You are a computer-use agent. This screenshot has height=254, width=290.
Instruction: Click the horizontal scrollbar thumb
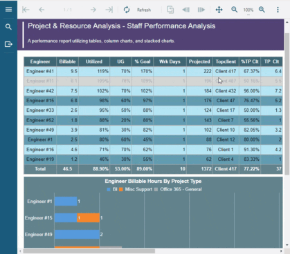(89, 251)
